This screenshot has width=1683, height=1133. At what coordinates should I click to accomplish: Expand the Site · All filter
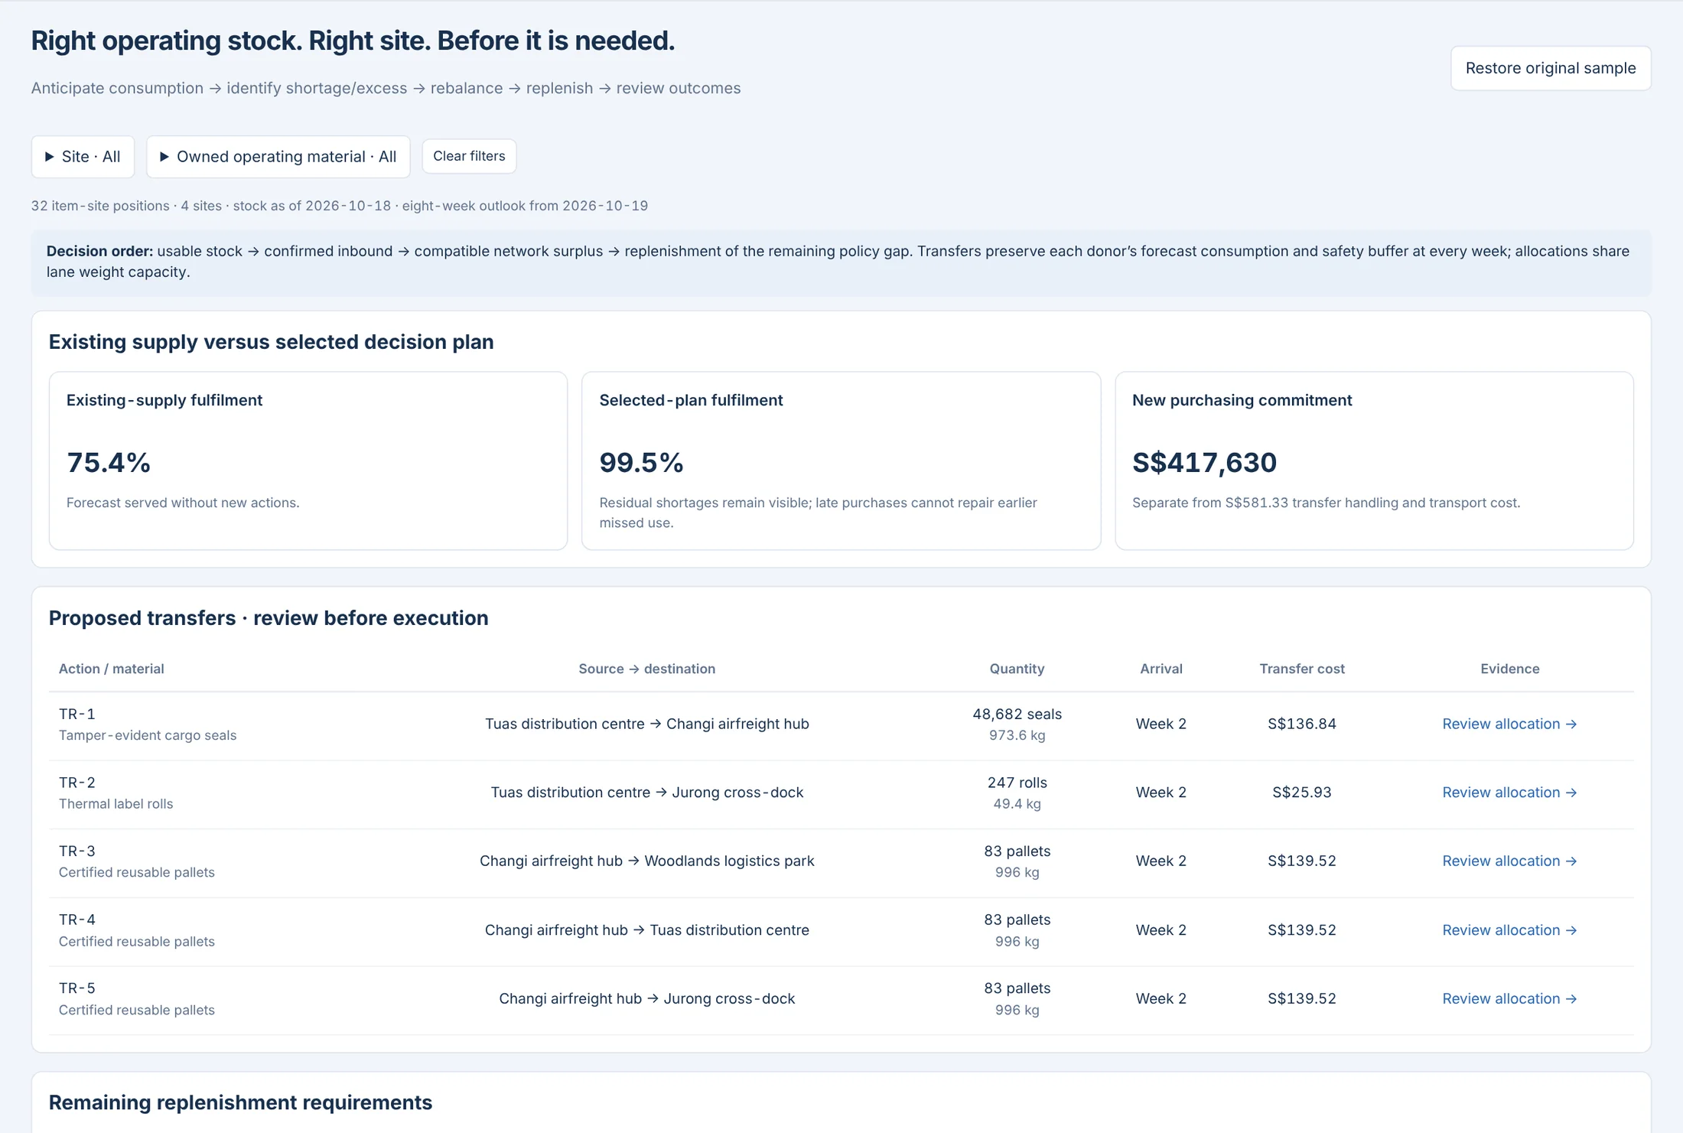click(83, 157)
